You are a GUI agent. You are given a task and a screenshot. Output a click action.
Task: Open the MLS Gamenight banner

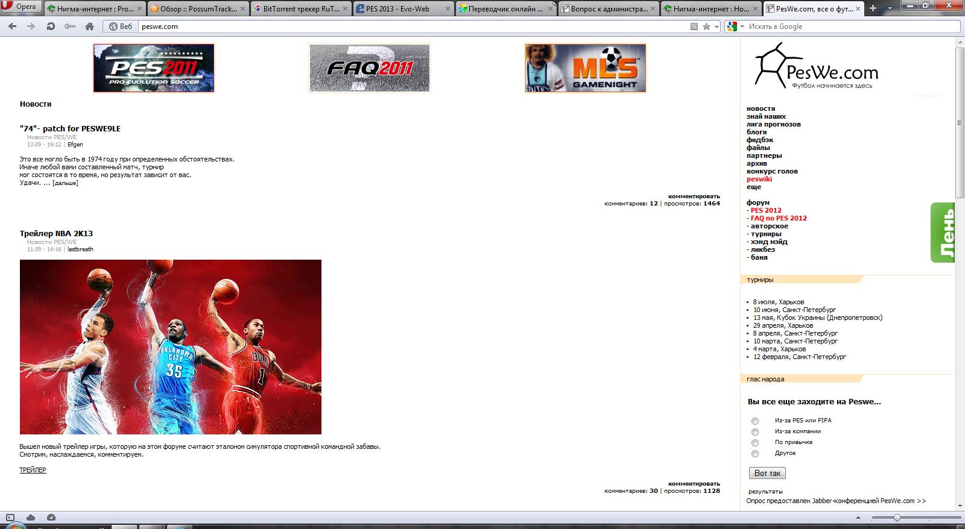(585, 68)
